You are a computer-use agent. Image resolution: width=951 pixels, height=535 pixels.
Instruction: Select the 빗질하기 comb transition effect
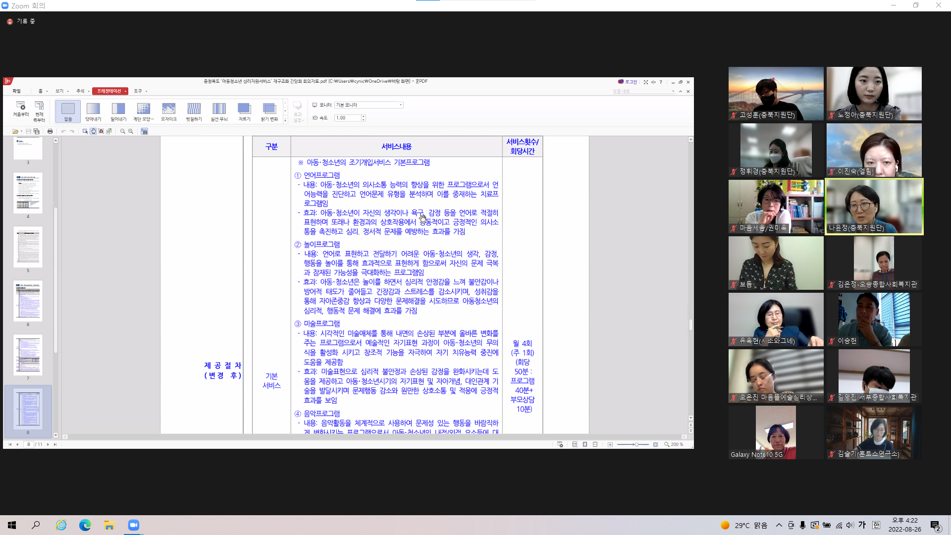[194, 111]
